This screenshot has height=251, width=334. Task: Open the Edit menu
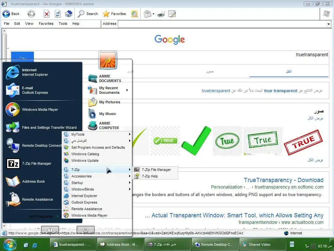[x=17, y=24]
